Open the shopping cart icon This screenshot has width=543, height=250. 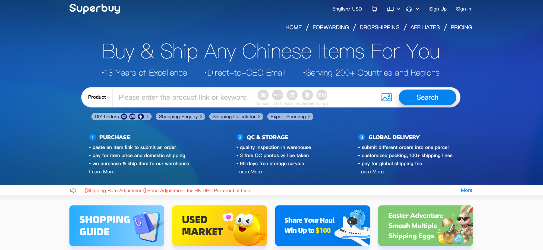tap(374, 9)
